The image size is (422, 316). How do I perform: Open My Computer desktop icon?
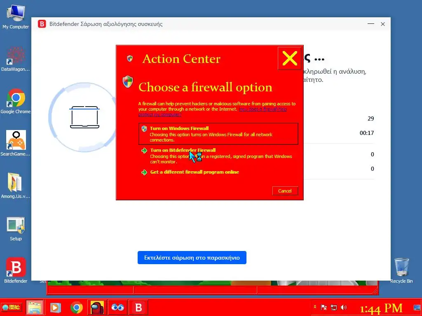pyautogui.click(x=16, y=16)
